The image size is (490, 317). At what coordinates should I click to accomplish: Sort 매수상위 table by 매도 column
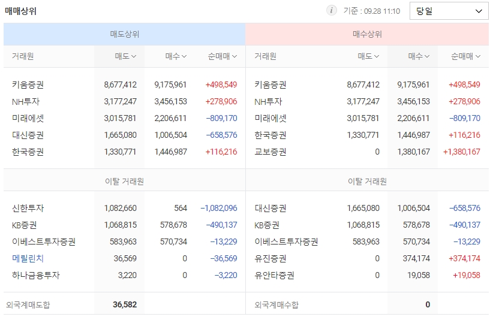tap(368, 56)
